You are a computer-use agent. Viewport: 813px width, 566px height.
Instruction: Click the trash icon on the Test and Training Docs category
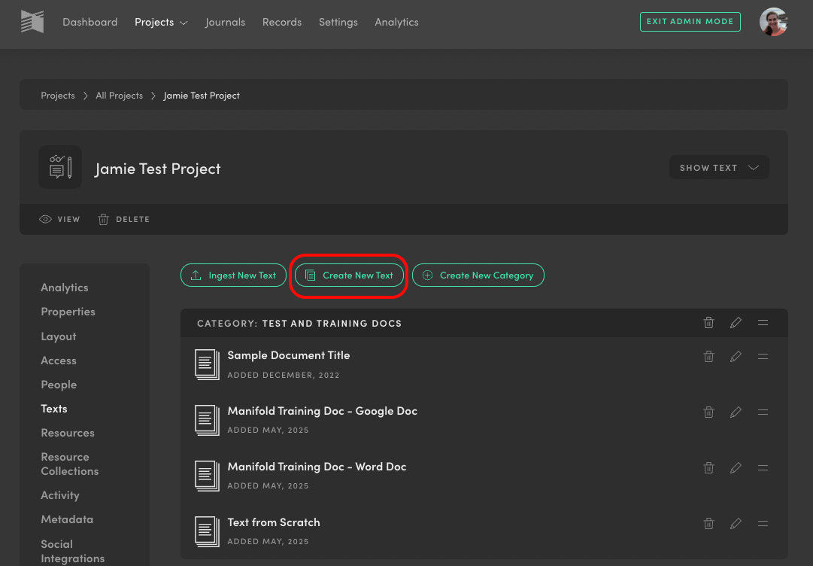click(x=708, y=323)
